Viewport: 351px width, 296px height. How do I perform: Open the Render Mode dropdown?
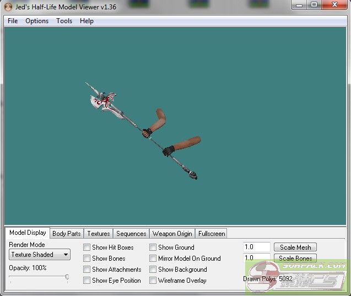click(40, 255)
